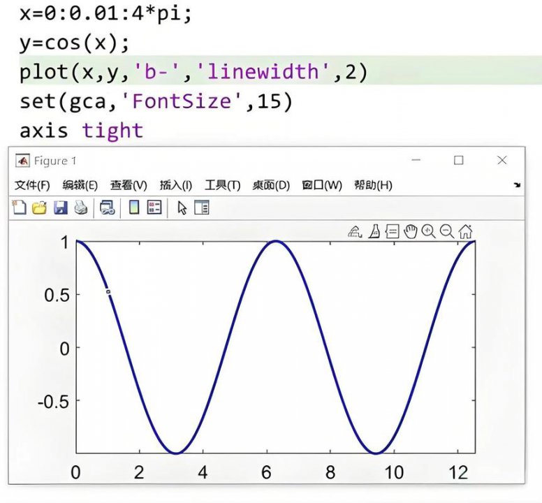Image resolution: width=542 pixels, height=503 pixels.
Task: Click the MATLAB logo in Figure 1 title bar
Action: [x=22, y=161]
